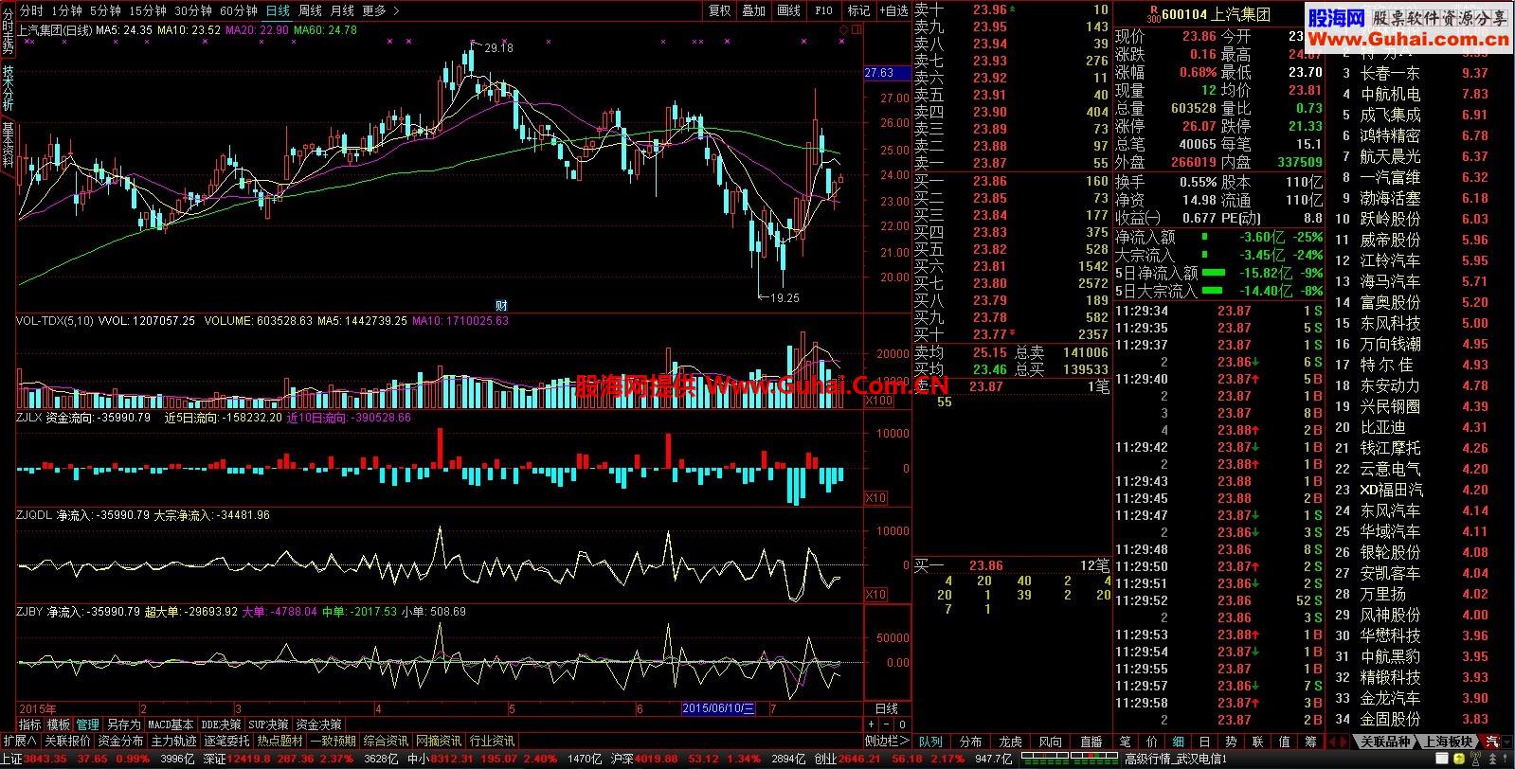Select 比亚迪 in the ranking list

pyautogui.click(x=1382, y=427)
